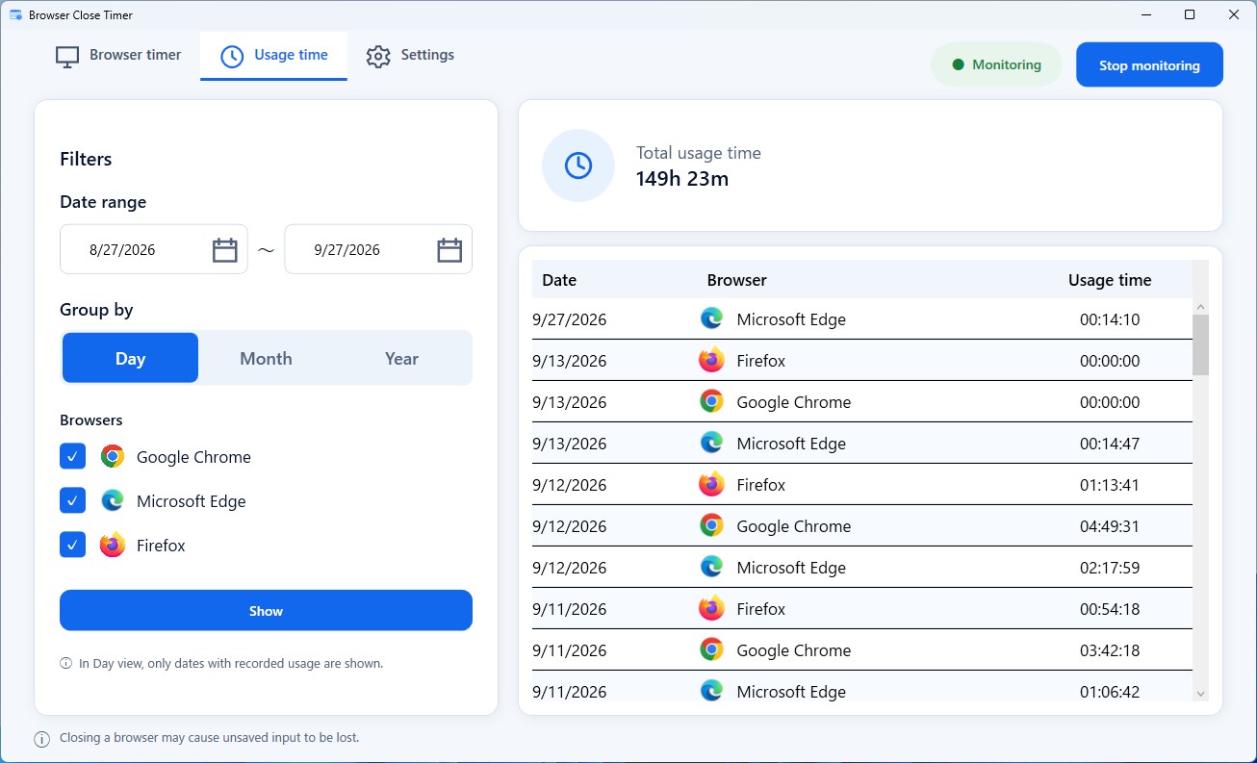The image size is (1257, 763).
Task: Click the Microsoft Edge icon in Browsers filter
Action: tap(113, 500)
